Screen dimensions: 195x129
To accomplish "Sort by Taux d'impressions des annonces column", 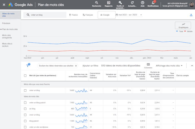I will [x=168, y=75].
